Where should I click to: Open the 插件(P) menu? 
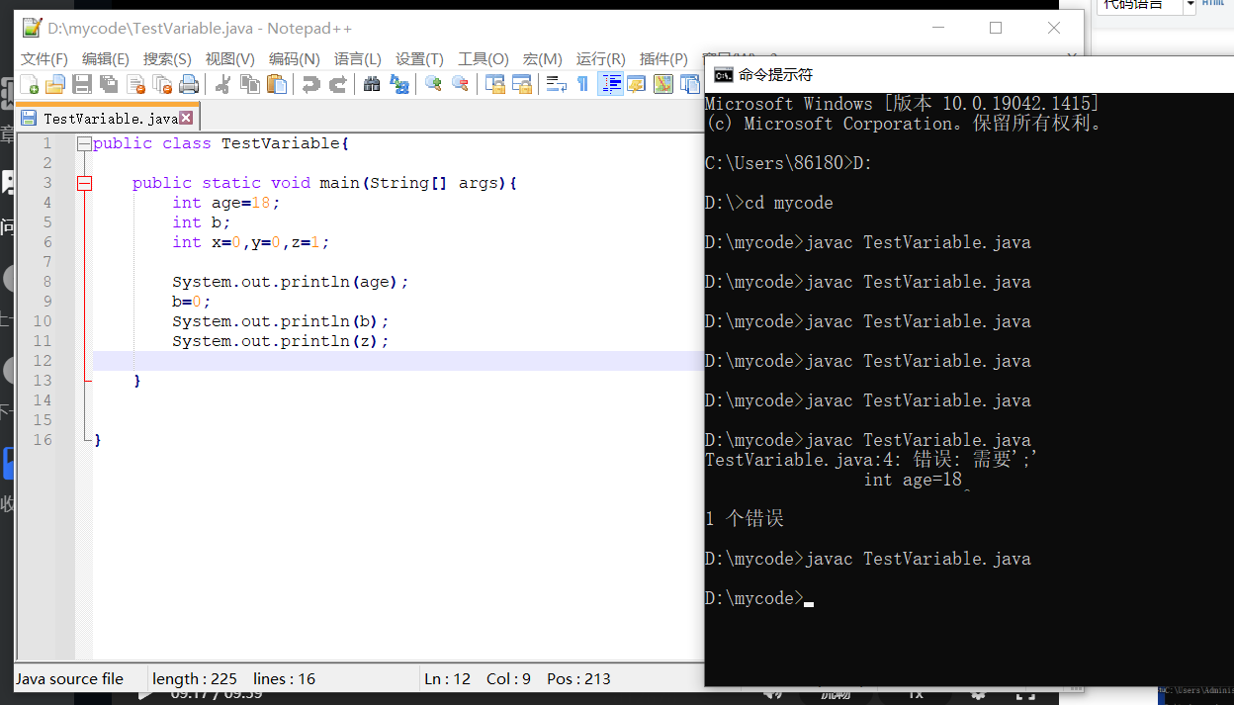[x=663, y=59]
